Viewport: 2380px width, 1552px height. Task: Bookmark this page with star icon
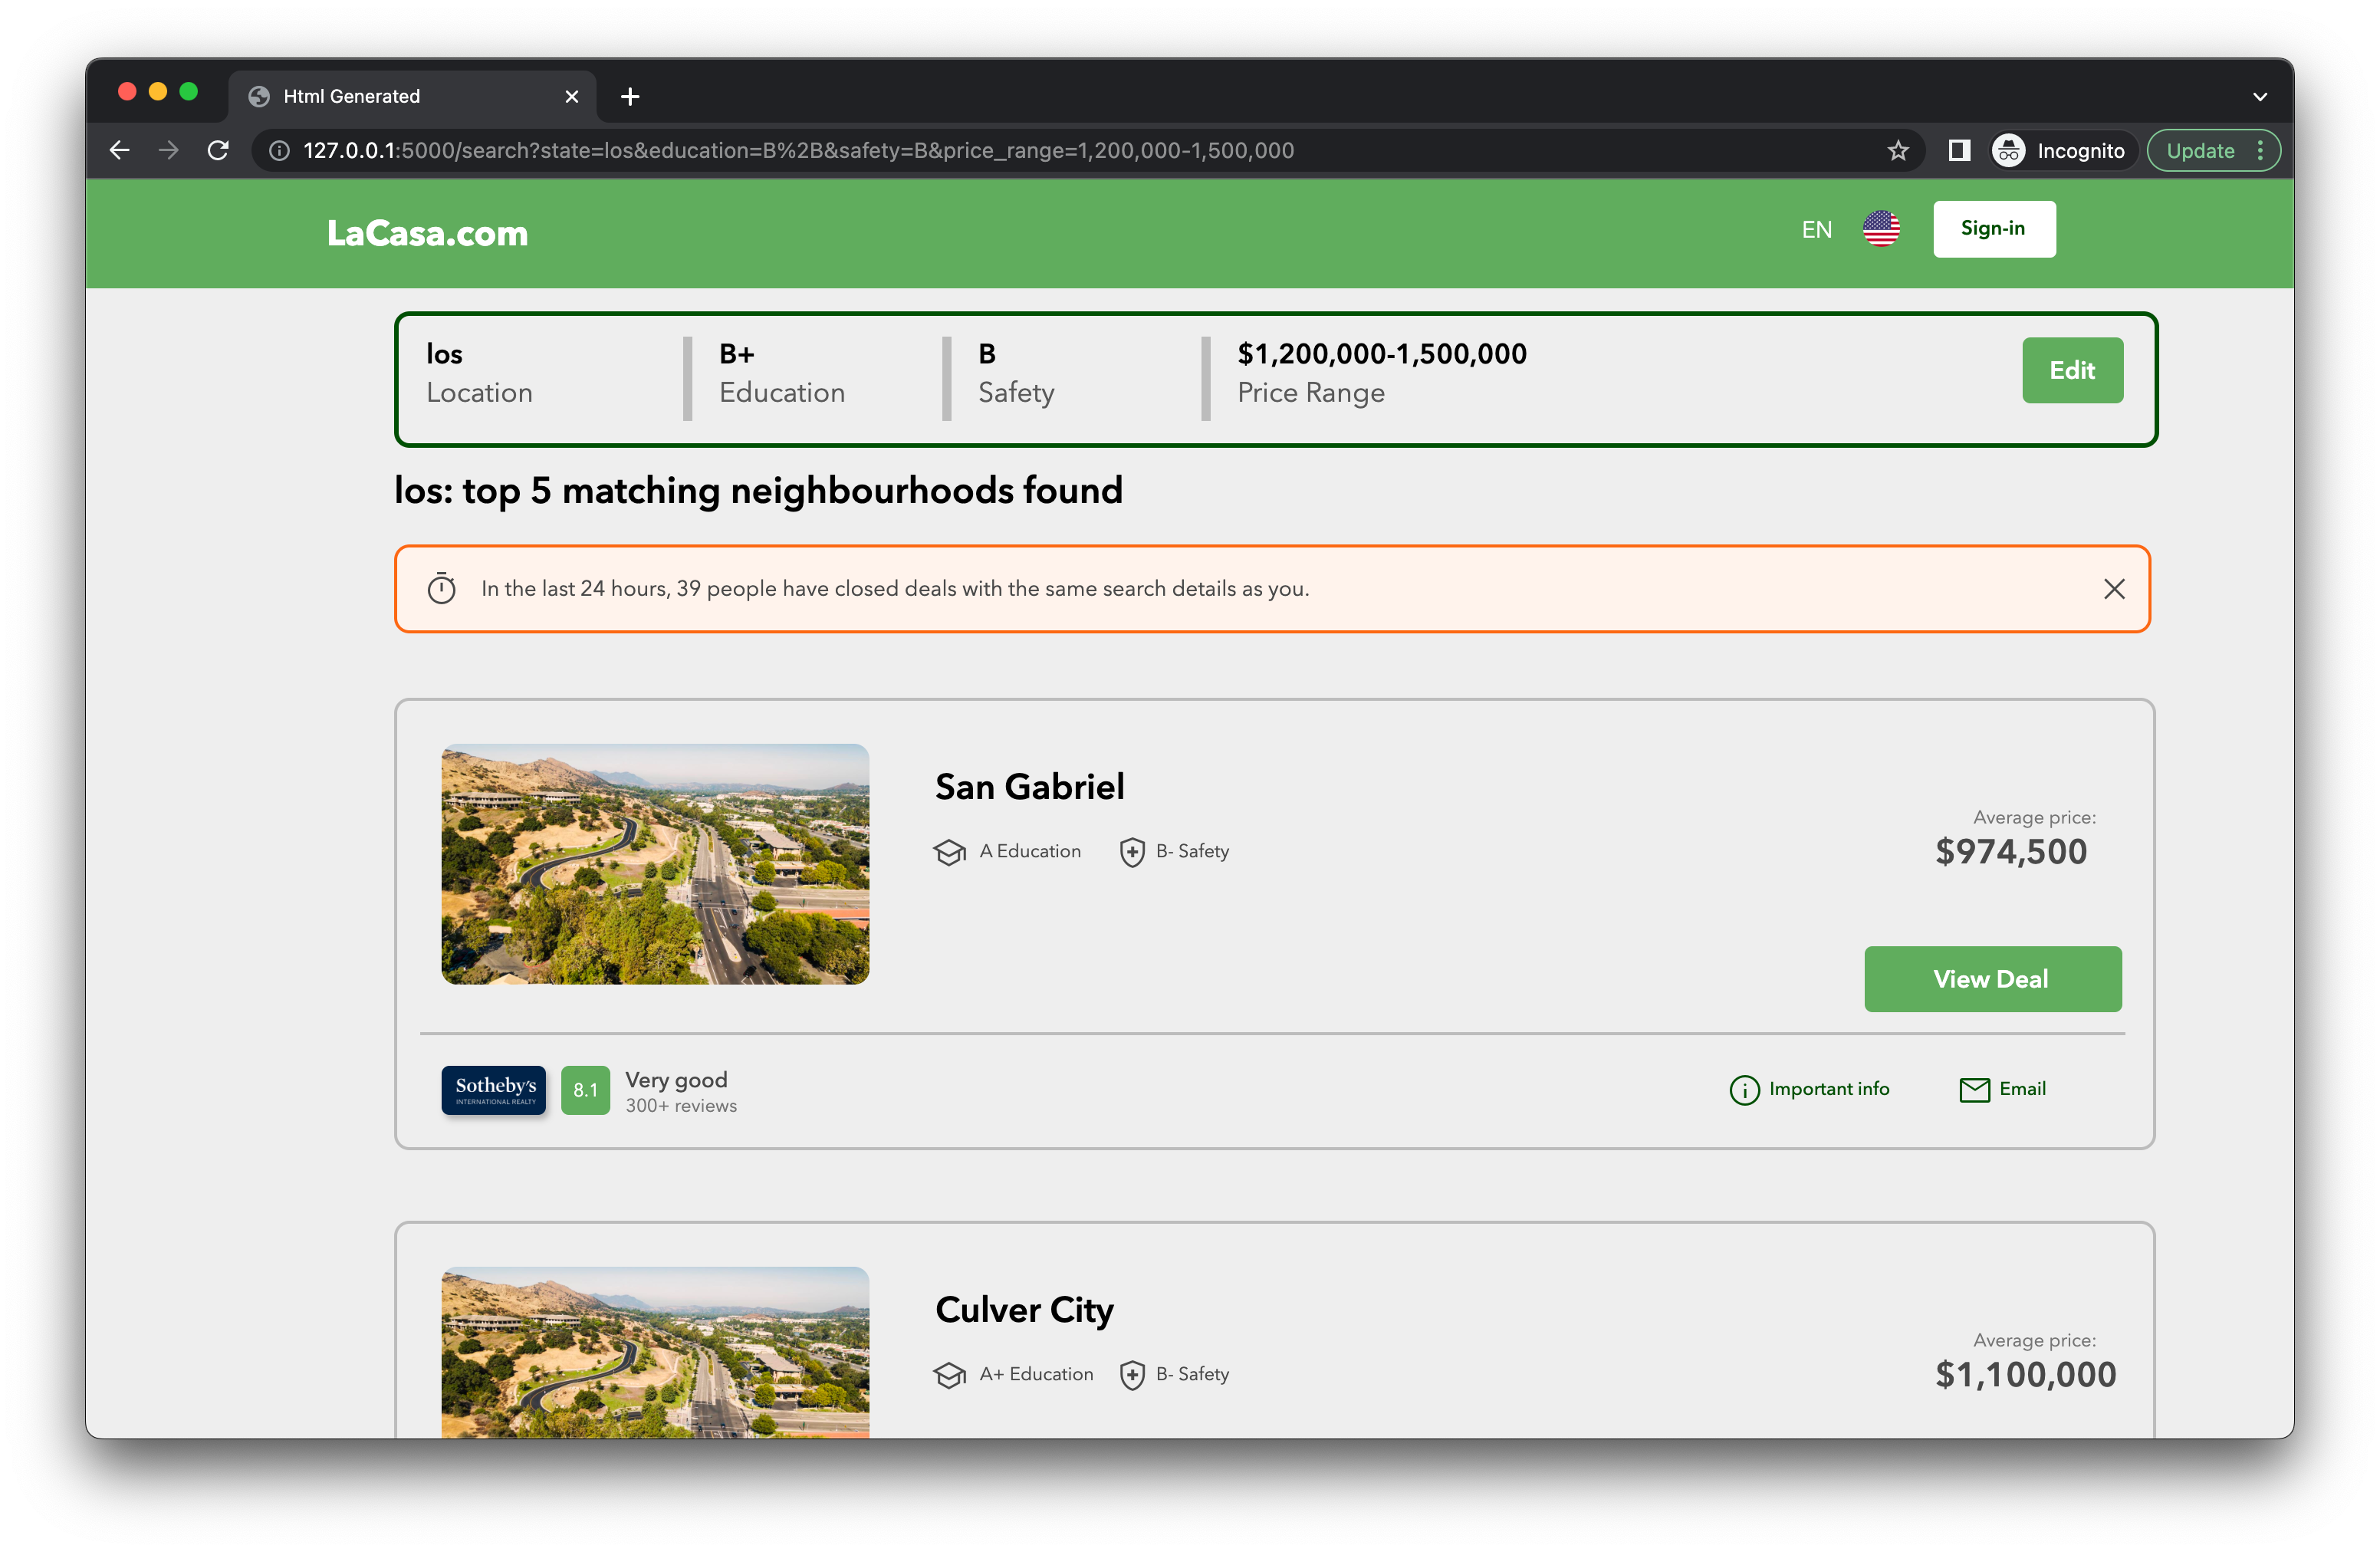coord(1898,151)
